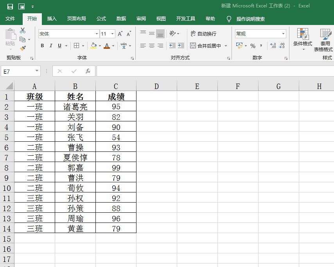
Task: Switch to the 插入 ribbon tab
Action: (x=52, y=19)
